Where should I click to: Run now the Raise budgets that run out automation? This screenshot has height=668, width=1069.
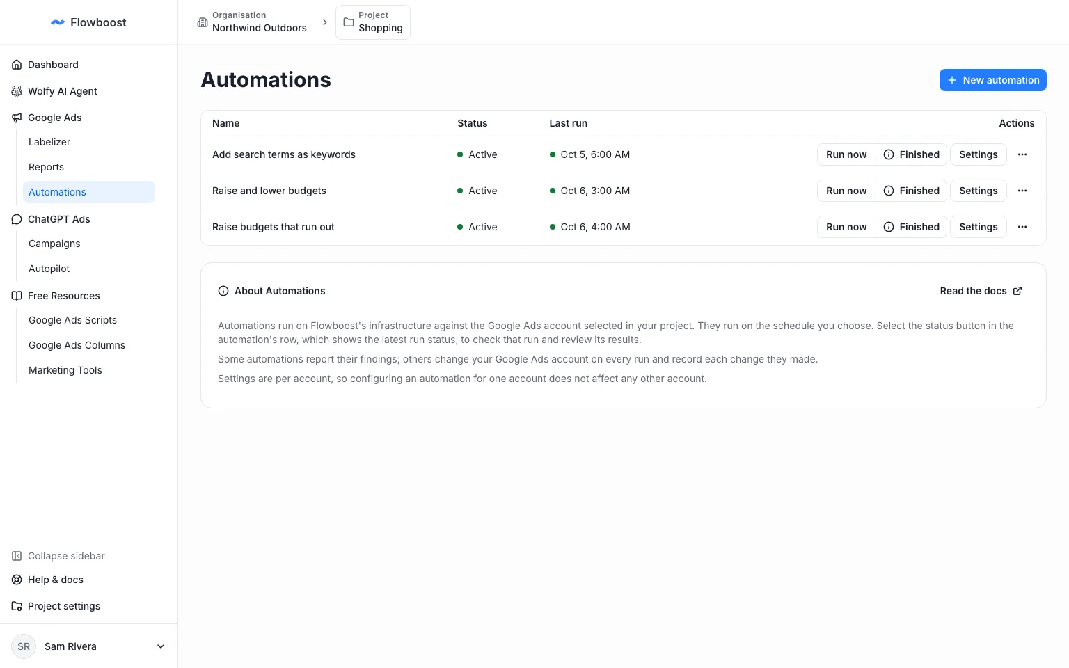pyautogui.click(x=846, y=227)
